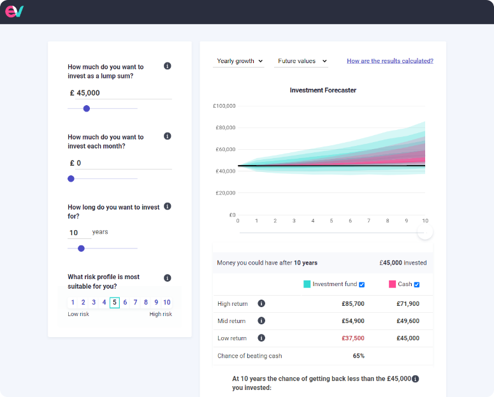Click the £49,600 cash mid return value
Viewport: 494px width, 397px height.
(x=408, y=321)
